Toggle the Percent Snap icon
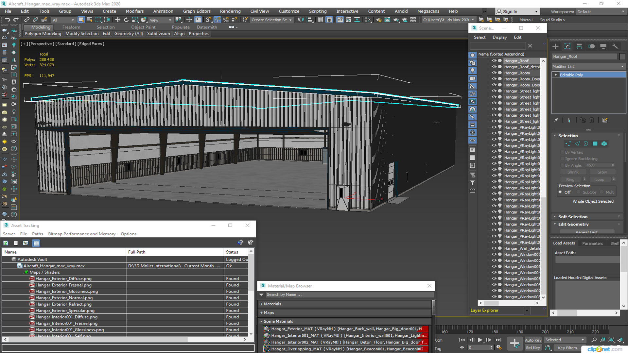 (226, 20)
